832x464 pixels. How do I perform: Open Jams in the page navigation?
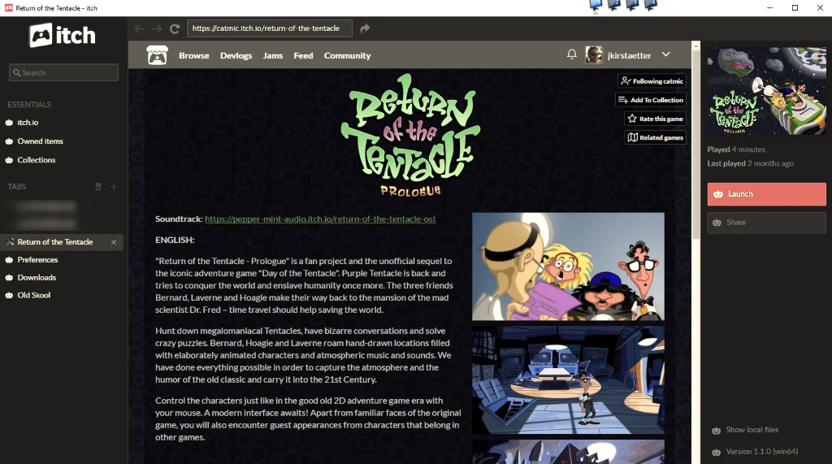pos(273,55)
